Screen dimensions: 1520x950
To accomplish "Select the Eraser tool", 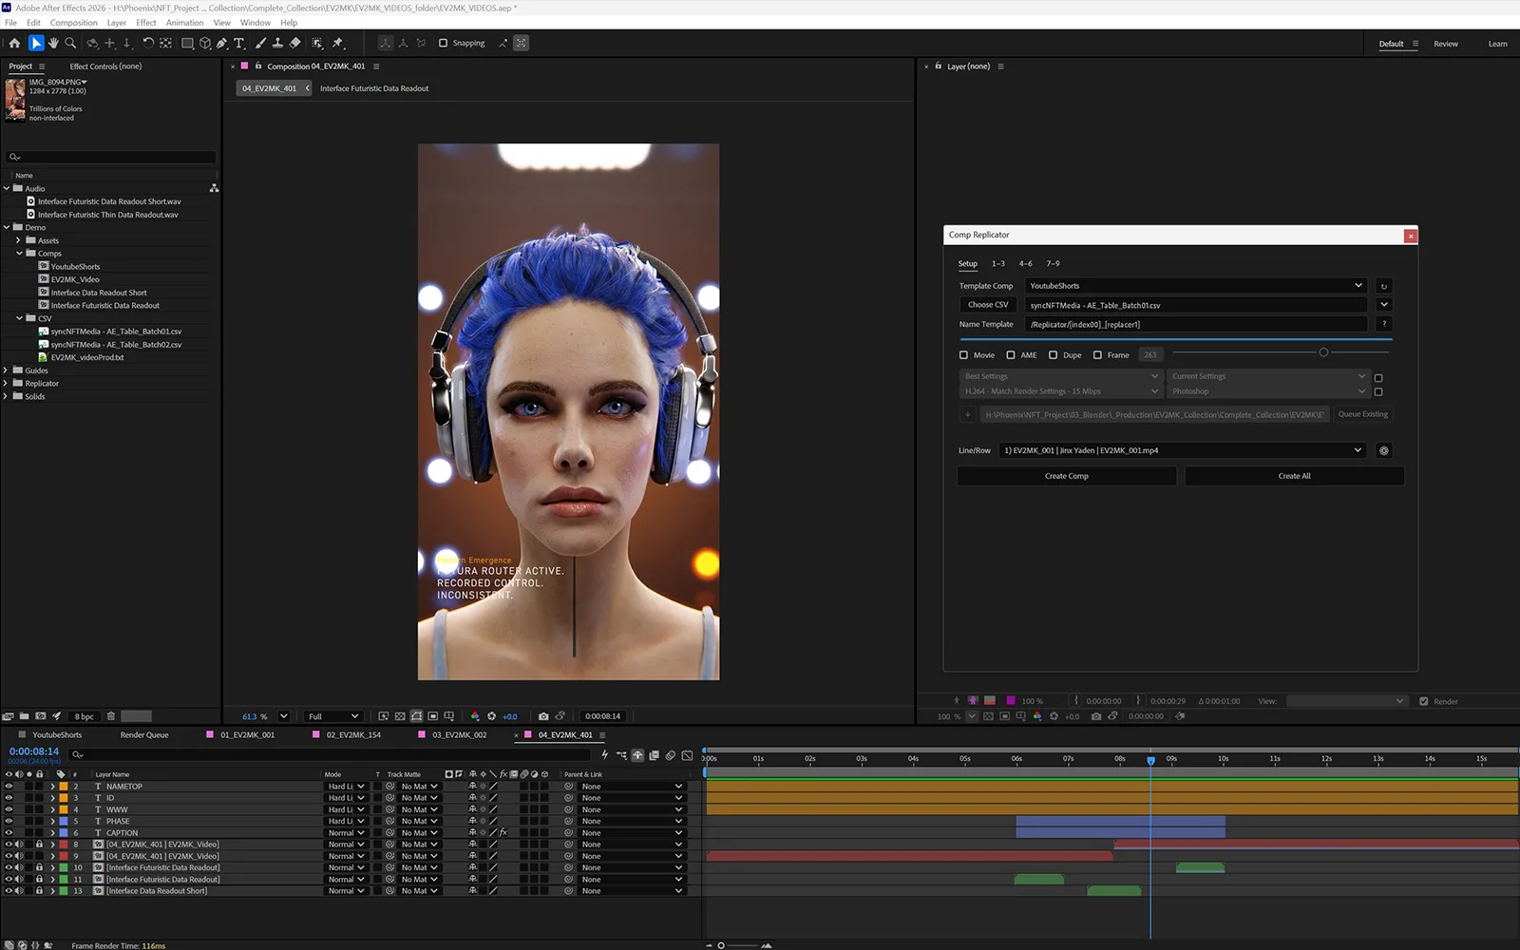I will tap(294, 43).
